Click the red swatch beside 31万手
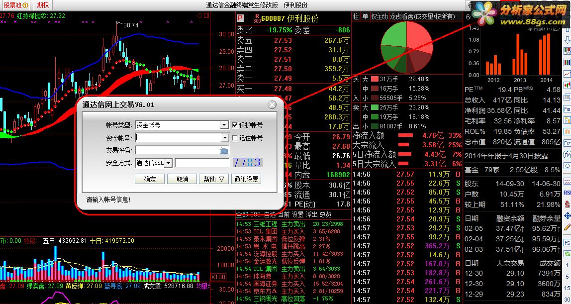This screenshot has height=304, width=571. click(x=375, y=79)
